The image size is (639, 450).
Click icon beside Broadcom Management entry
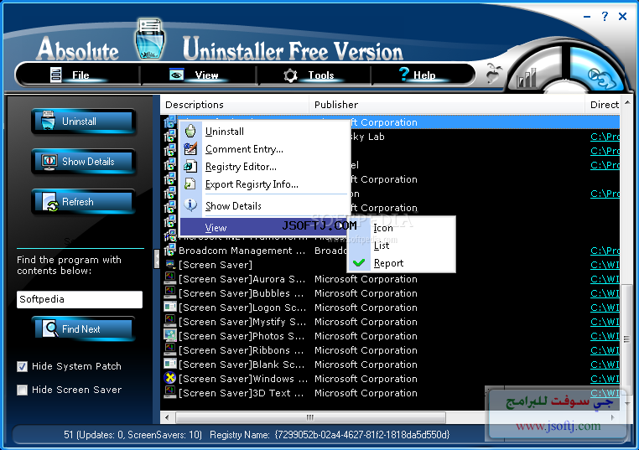[x=169, y=251]
